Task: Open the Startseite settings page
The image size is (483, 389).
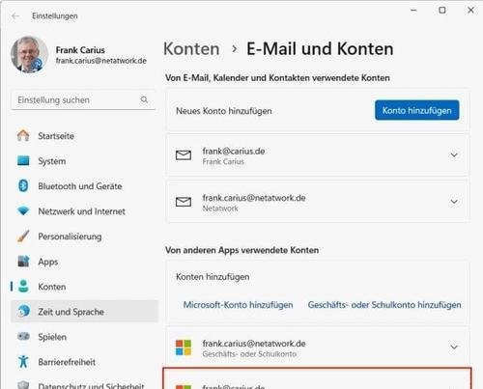Action: tap(84, 136)
